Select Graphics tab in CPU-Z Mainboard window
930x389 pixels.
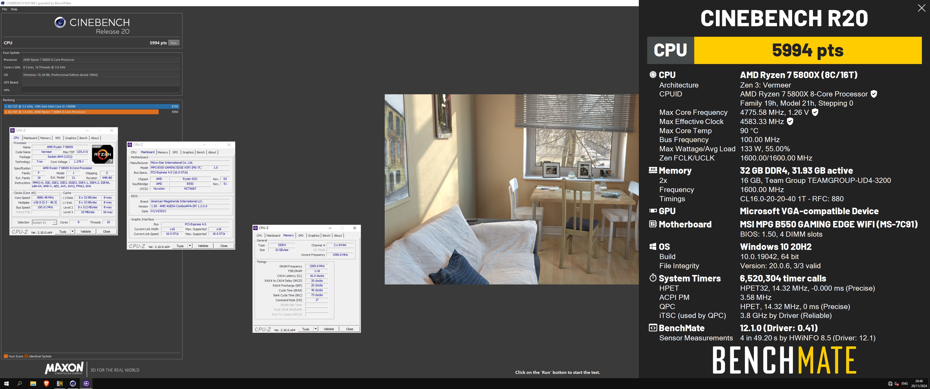click(188, 152)
